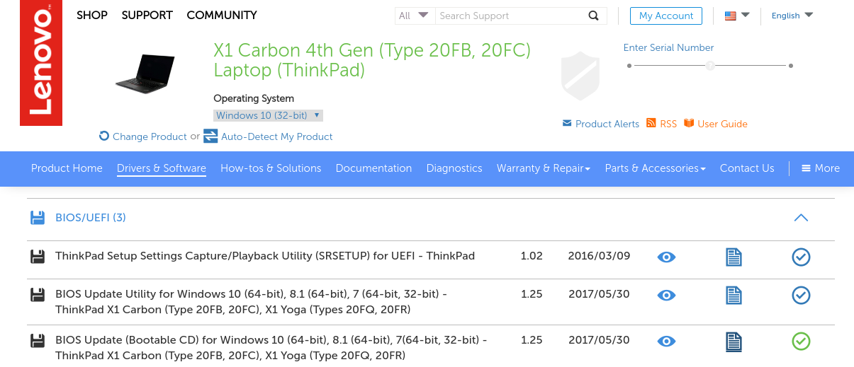Click the Lenovo logo

pos(41,63)
